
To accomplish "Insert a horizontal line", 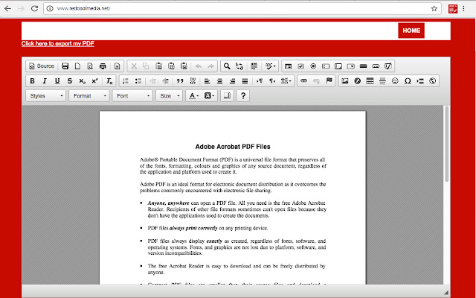I will point(382,81).
